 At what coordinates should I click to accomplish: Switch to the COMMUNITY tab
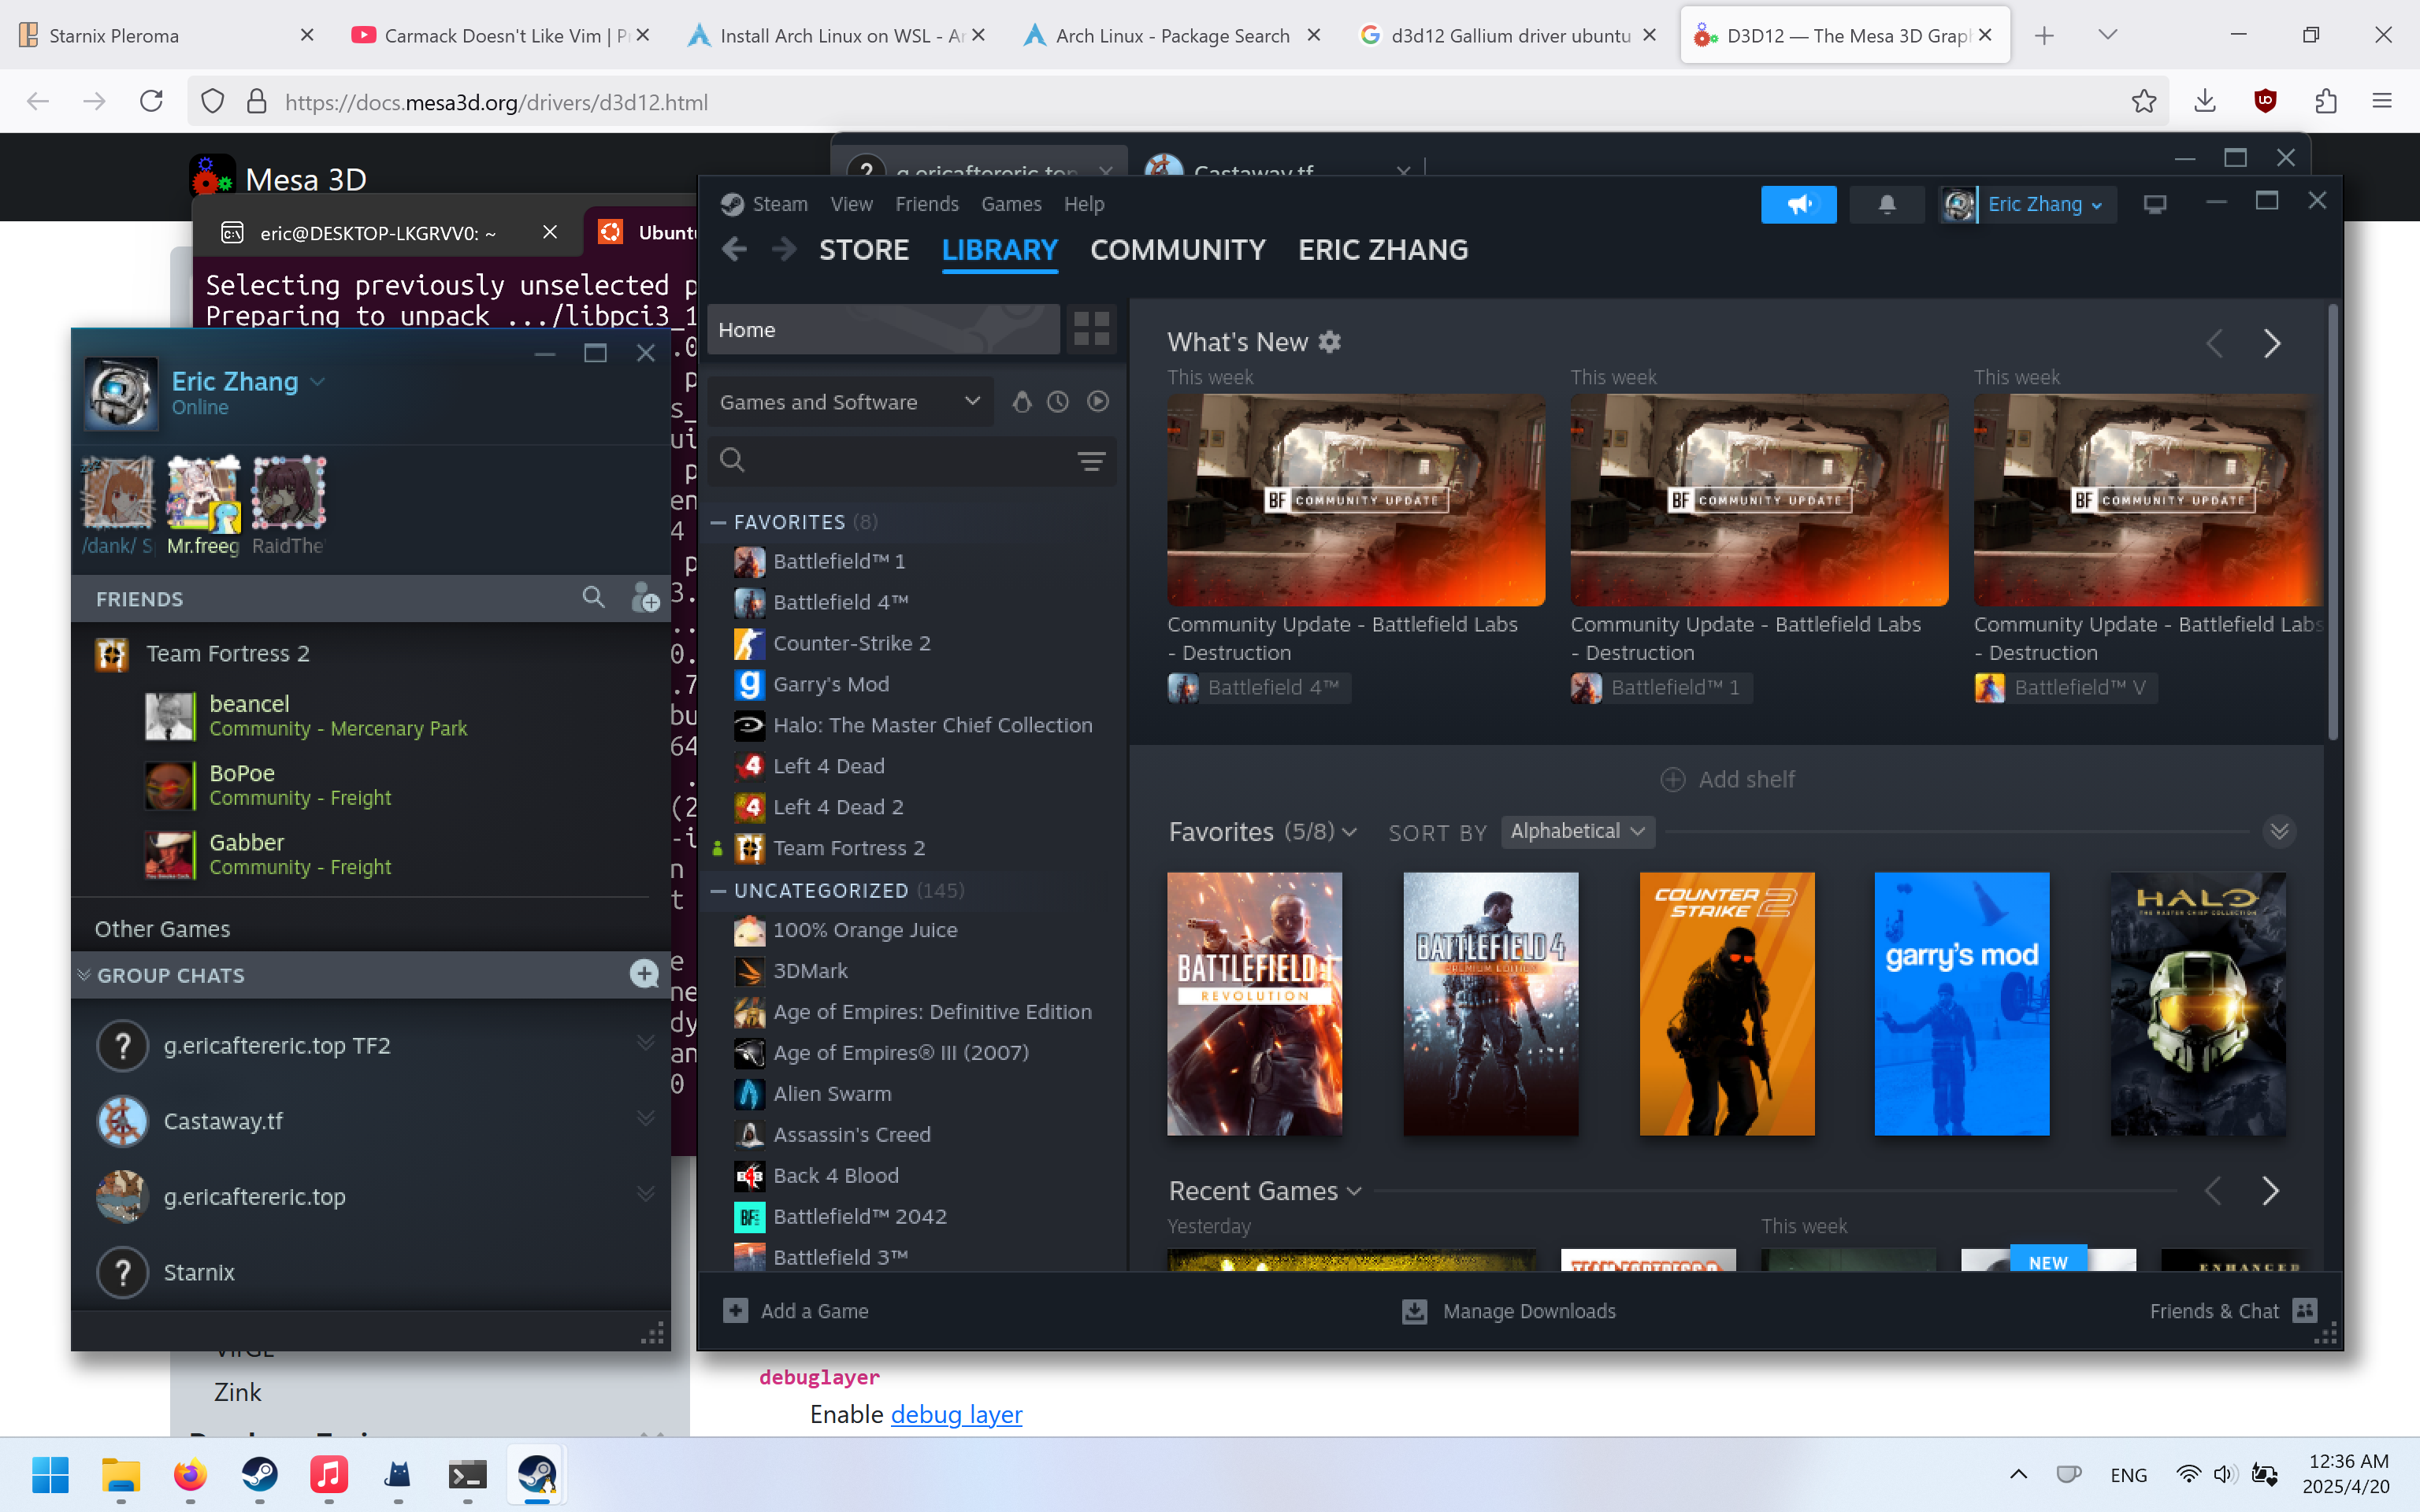point(1178,249)
